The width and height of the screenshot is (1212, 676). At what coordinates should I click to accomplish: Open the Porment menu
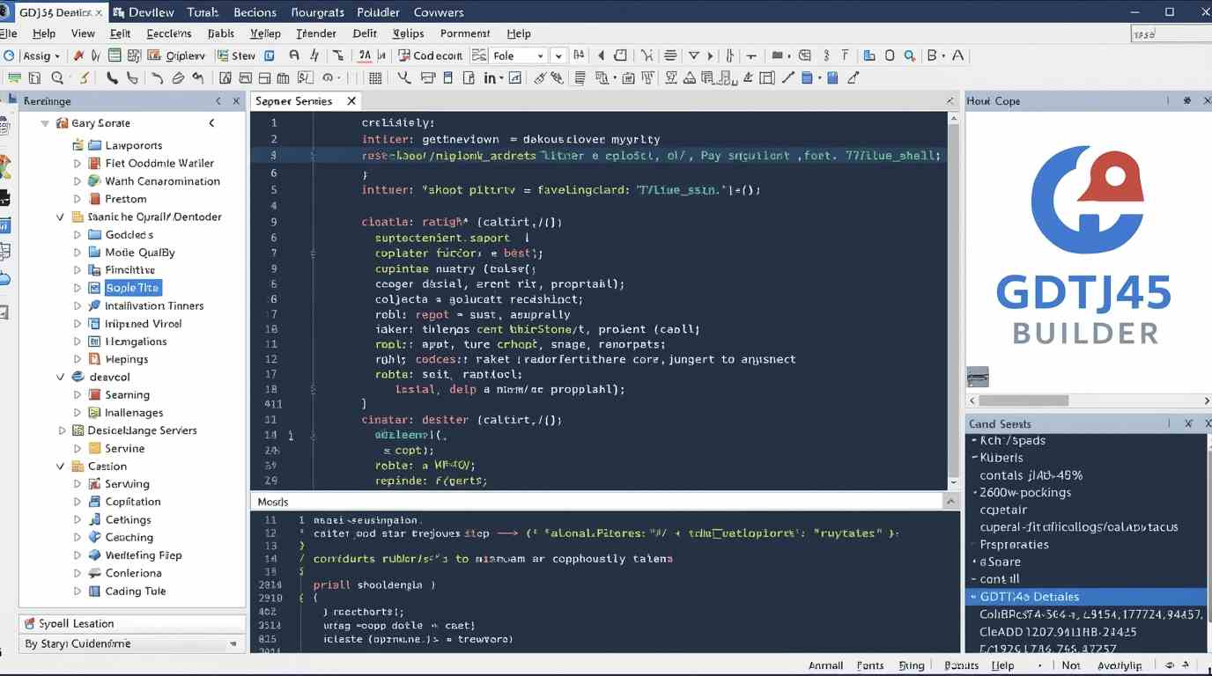coord(464,33)
